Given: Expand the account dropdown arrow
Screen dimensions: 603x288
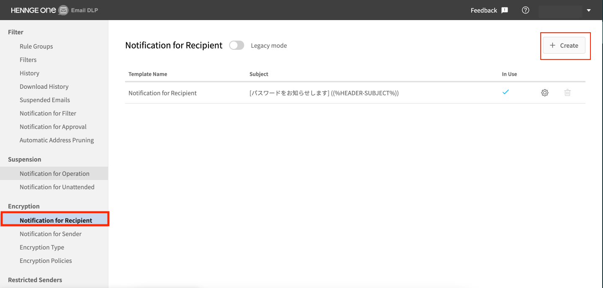Looking at the screenshot, I should tap(589, 10).
